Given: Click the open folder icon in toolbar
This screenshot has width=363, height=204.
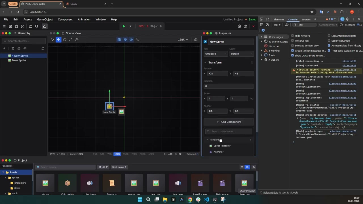Looking at the screenshot, I should pos(31,26).
